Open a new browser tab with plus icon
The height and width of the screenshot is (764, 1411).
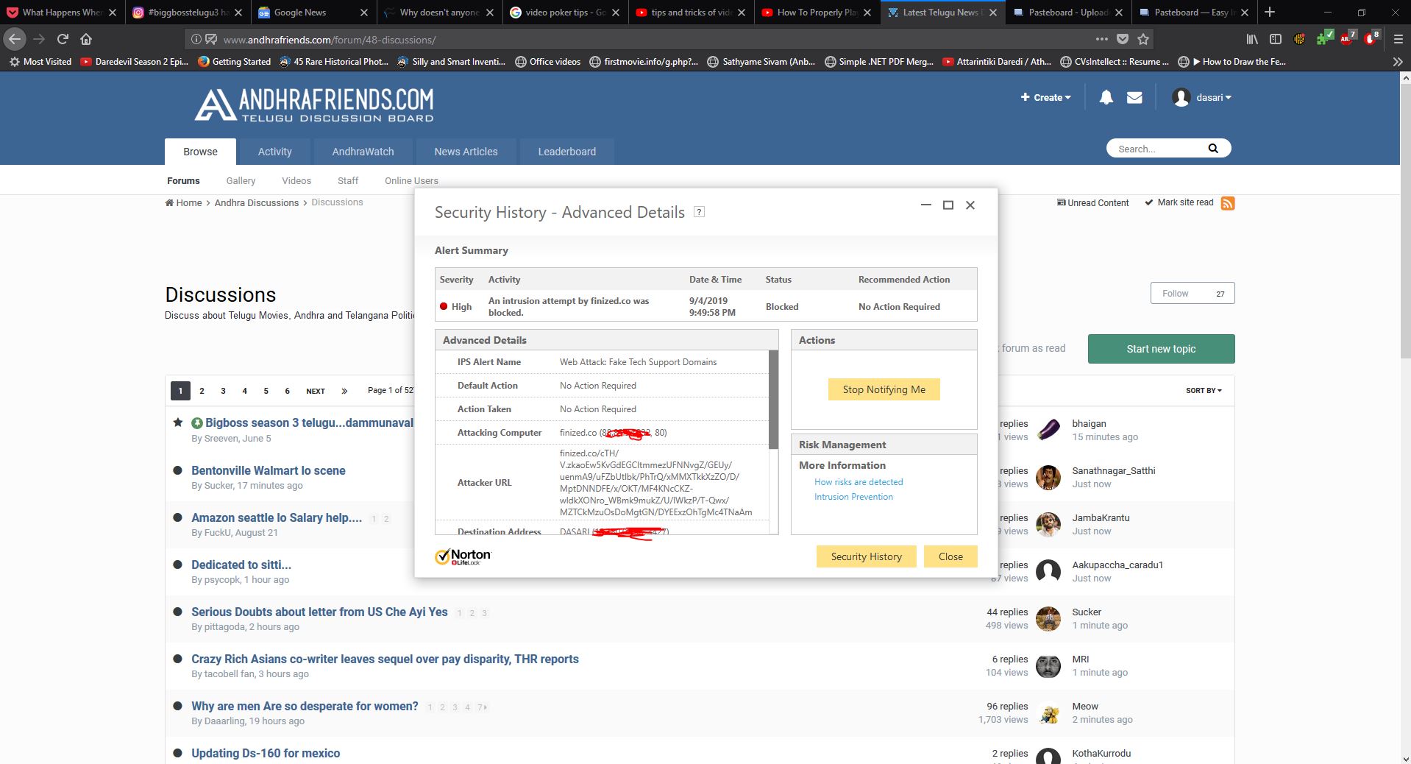(1270, 12)
